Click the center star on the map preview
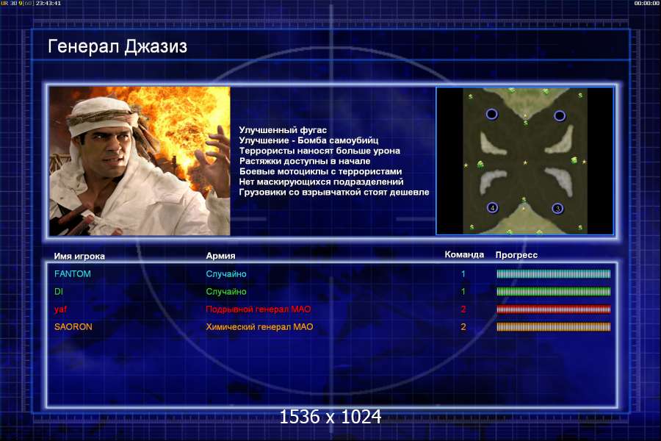Screen dimensions: 661x441 525,162
